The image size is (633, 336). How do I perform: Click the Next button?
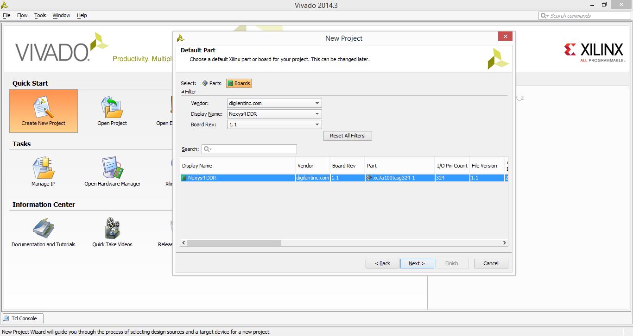coord(417,263)
